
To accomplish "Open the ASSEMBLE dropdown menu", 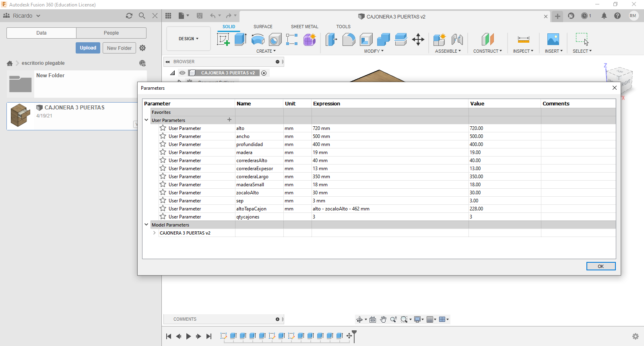I will (x=448, y=51).
